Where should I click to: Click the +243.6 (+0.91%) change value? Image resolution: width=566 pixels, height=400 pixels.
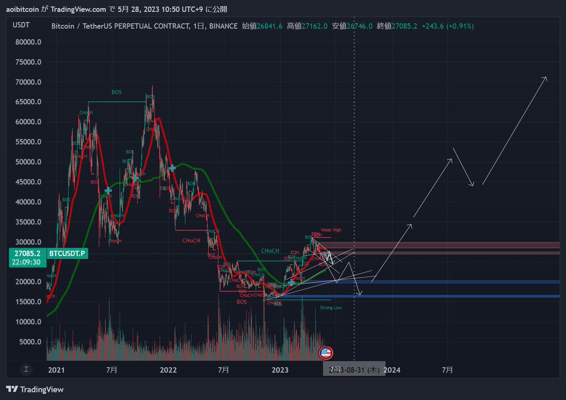[x=447, y=26]
